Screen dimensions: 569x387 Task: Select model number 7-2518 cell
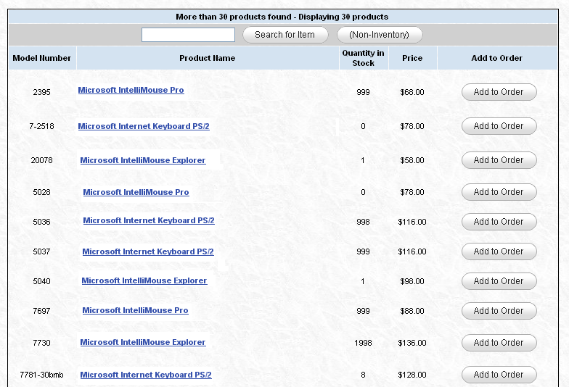coord(42,126)
